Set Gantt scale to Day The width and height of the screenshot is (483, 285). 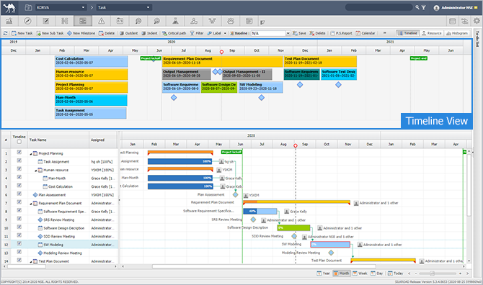tap(377, 273)
